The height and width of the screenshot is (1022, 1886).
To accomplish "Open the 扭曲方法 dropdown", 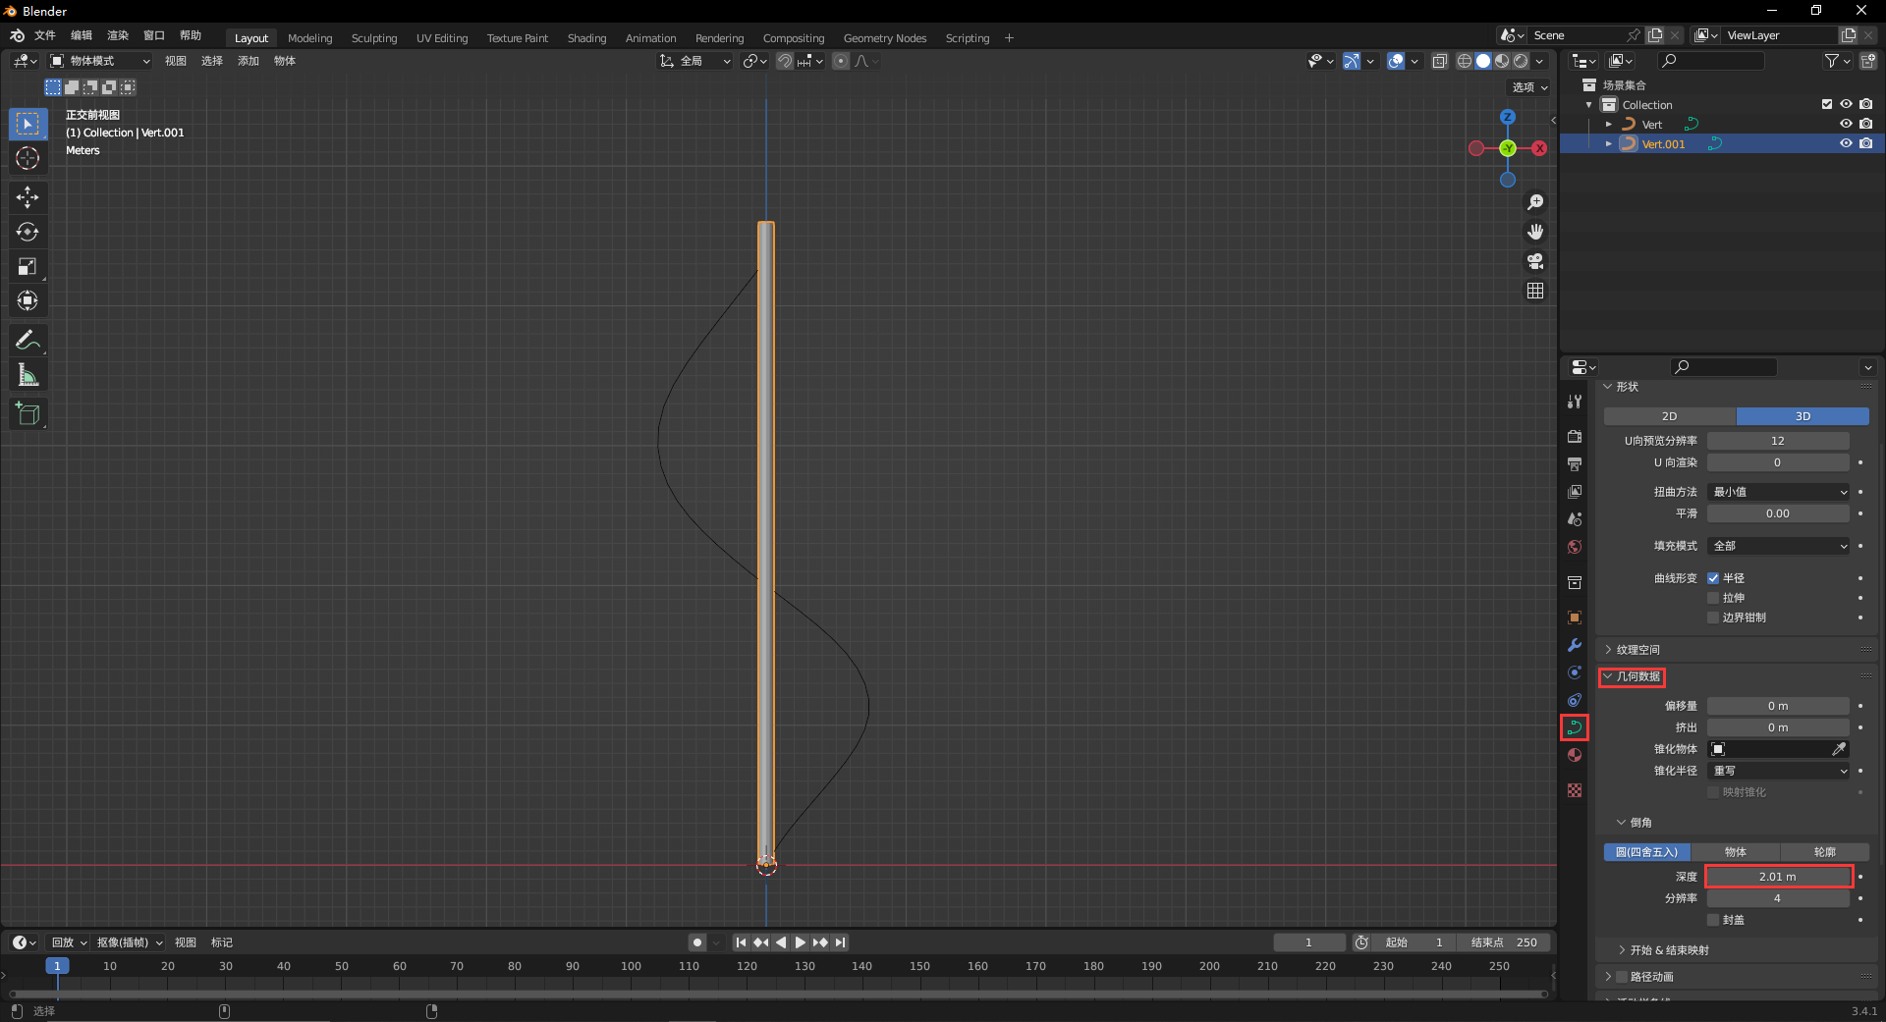I will tap(1779, 492).
